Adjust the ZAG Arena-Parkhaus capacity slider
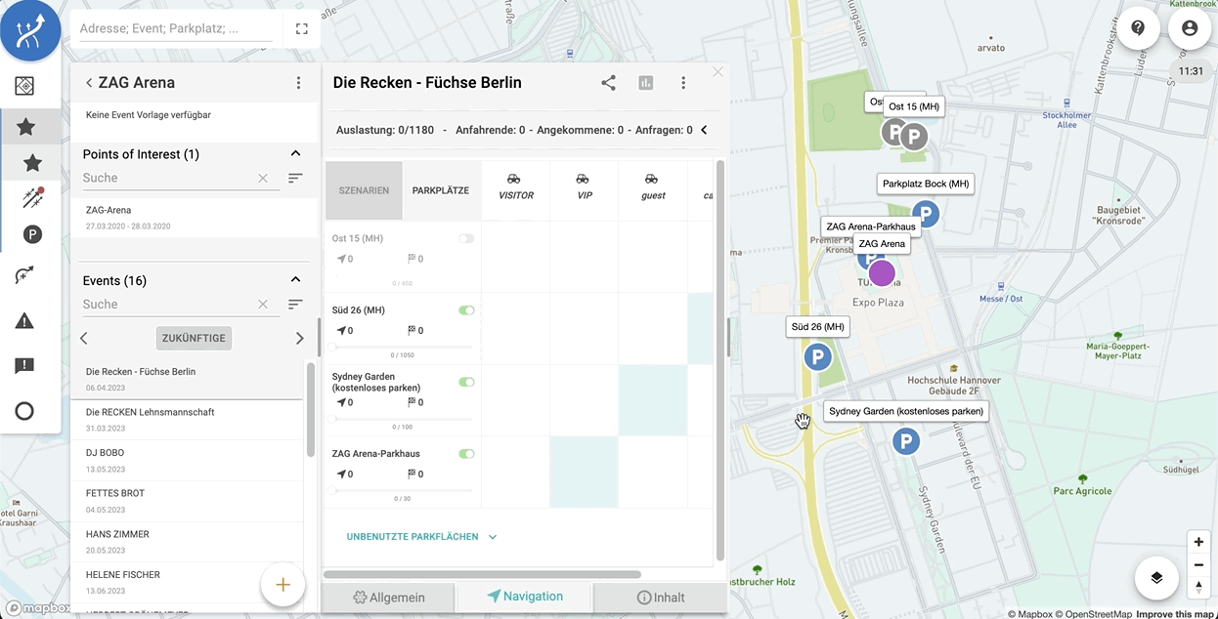Screen dimensions: 1218x619 [x=402, y=490]
